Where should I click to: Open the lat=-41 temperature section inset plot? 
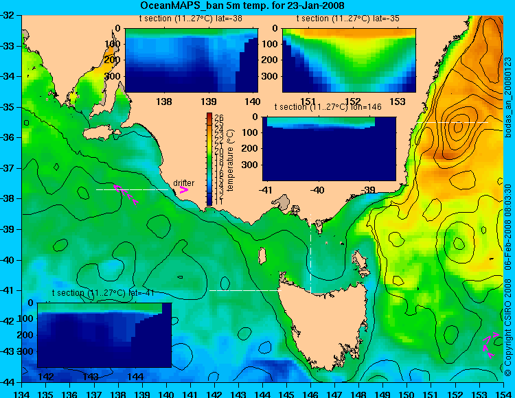[104, 335]
